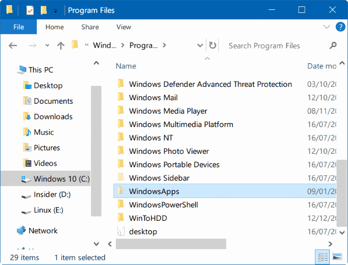Click the Windows NT folder icon

pos(121,137)
